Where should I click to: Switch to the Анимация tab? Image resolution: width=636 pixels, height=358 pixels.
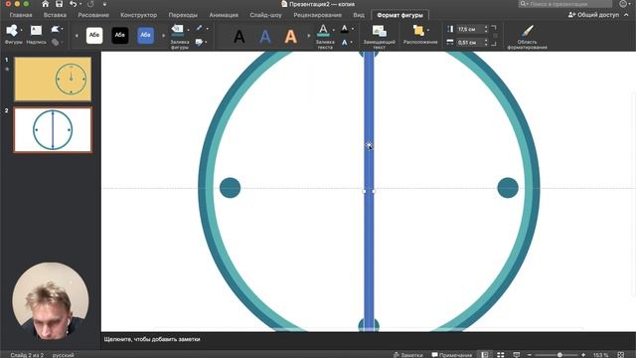[x=224, y=15]
